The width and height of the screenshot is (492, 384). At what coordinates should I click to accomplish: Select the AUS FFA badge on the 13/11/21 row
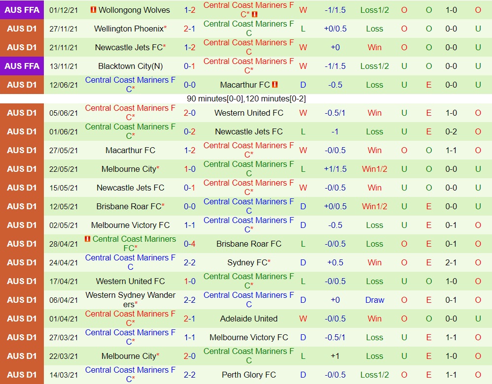tap(22, 66)
